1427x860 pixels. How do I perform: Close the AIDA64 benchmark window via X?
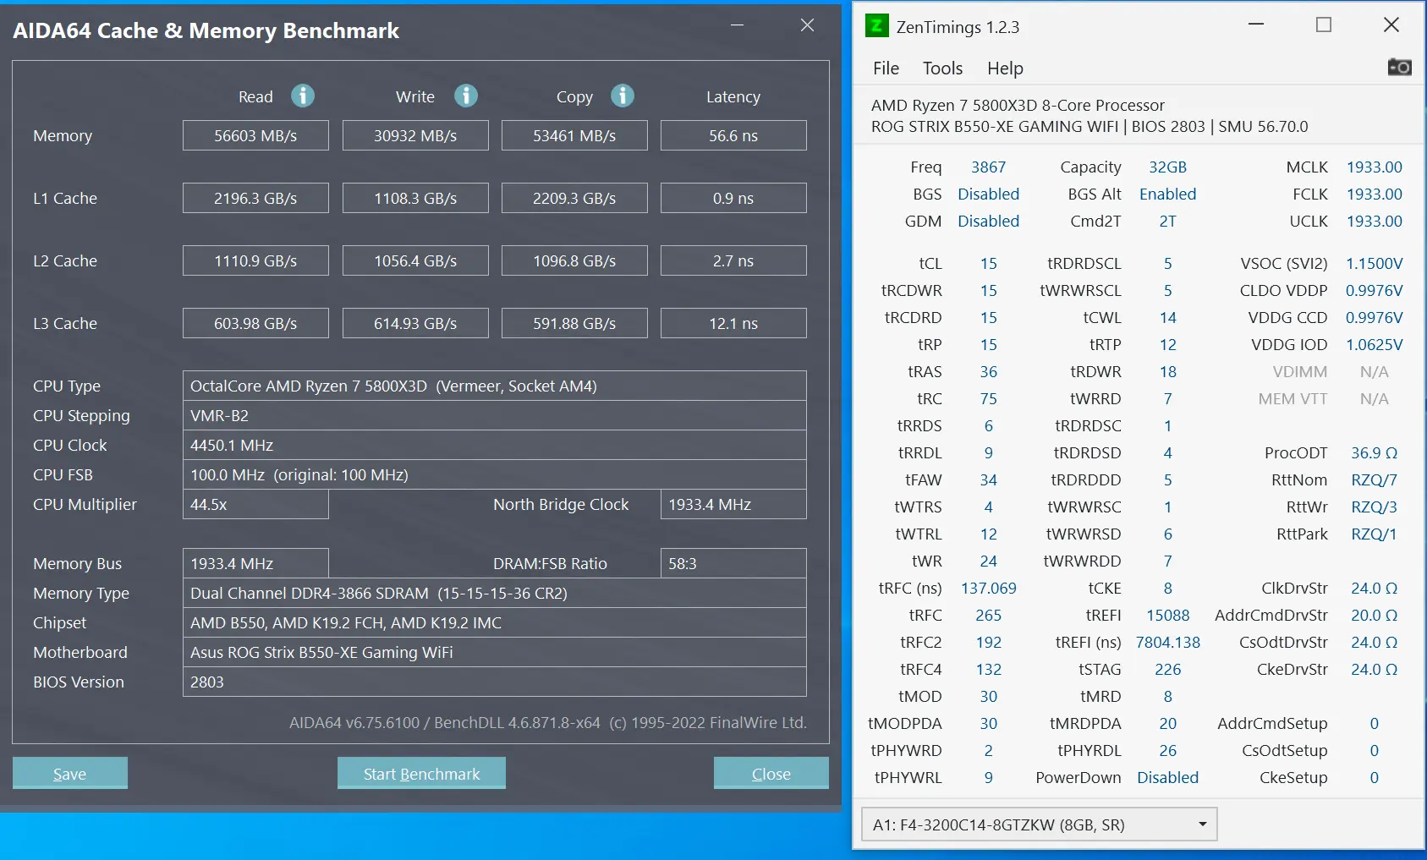[808, 25]
